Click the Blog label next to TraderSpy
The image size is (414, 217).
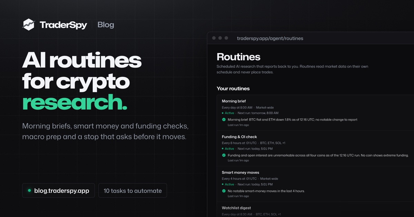pyautogui.click(x=106, y=25)
